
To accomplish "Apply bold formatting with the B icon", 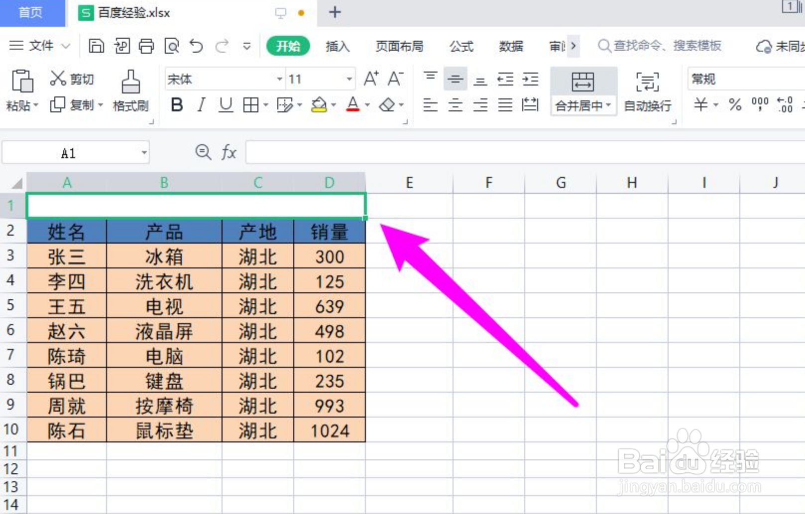I will [176, 104].
